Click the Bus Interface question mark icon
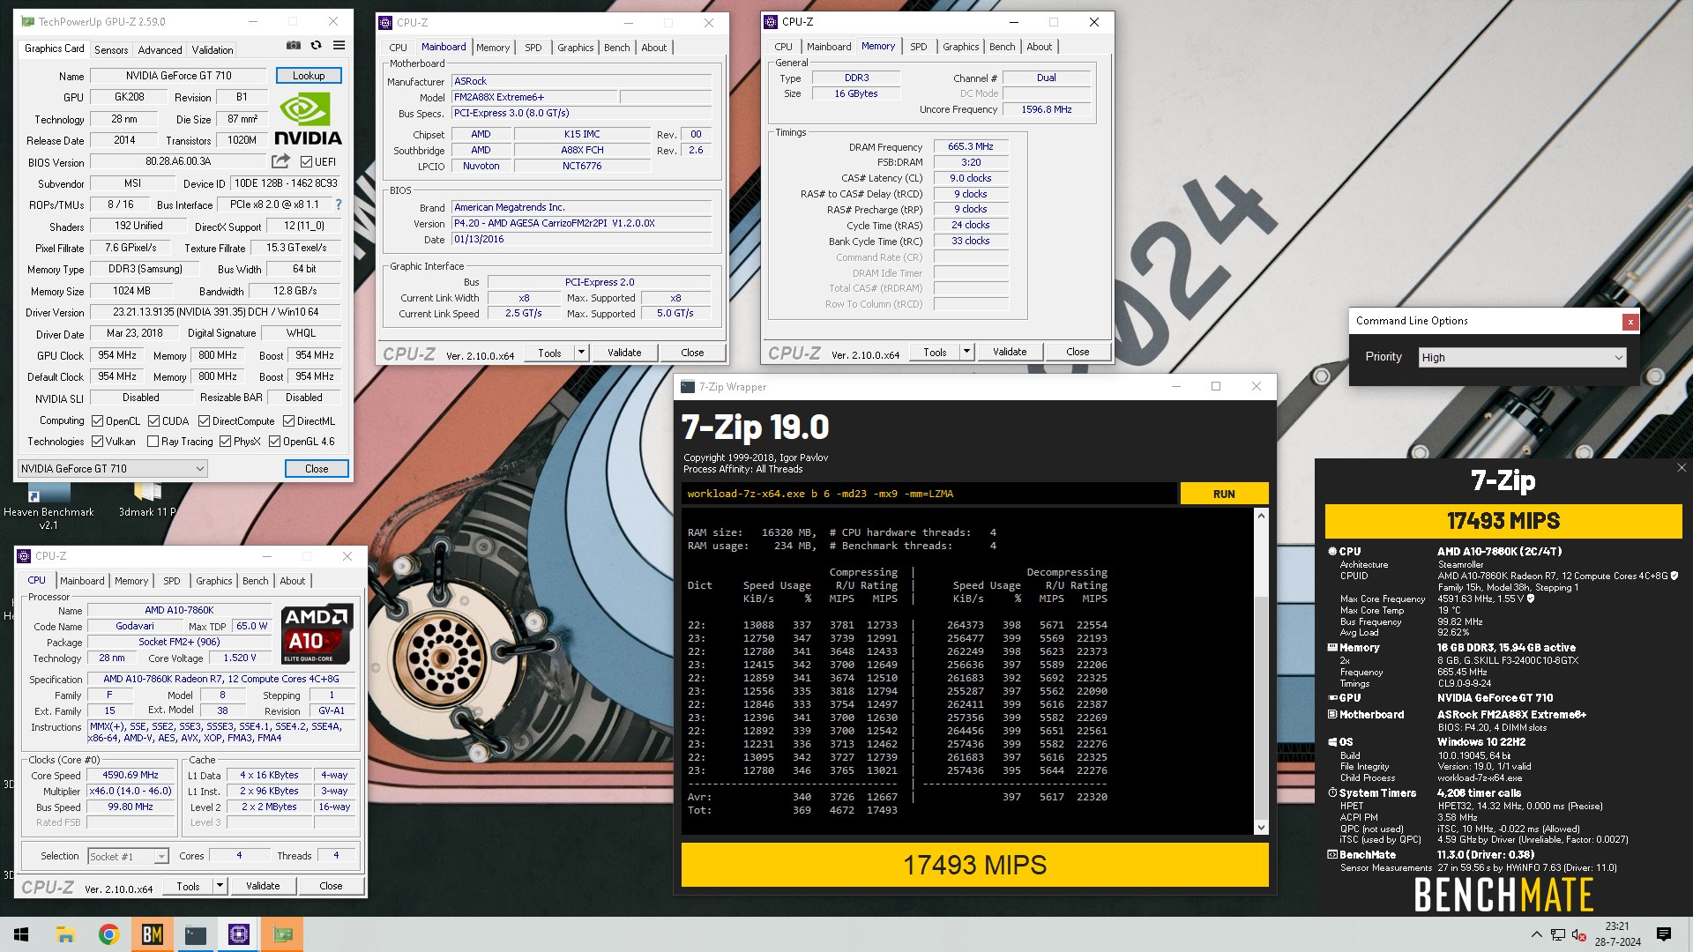 (x=338, y=205)
